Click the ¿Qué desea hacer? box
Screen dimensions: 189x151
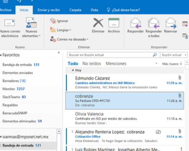pyautogui.click(x=126, y=10)
